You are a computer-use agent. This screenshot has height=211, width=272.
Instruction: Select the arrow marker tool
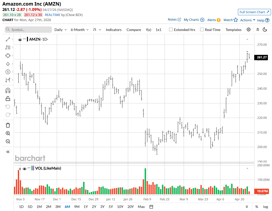coord(8,64)
